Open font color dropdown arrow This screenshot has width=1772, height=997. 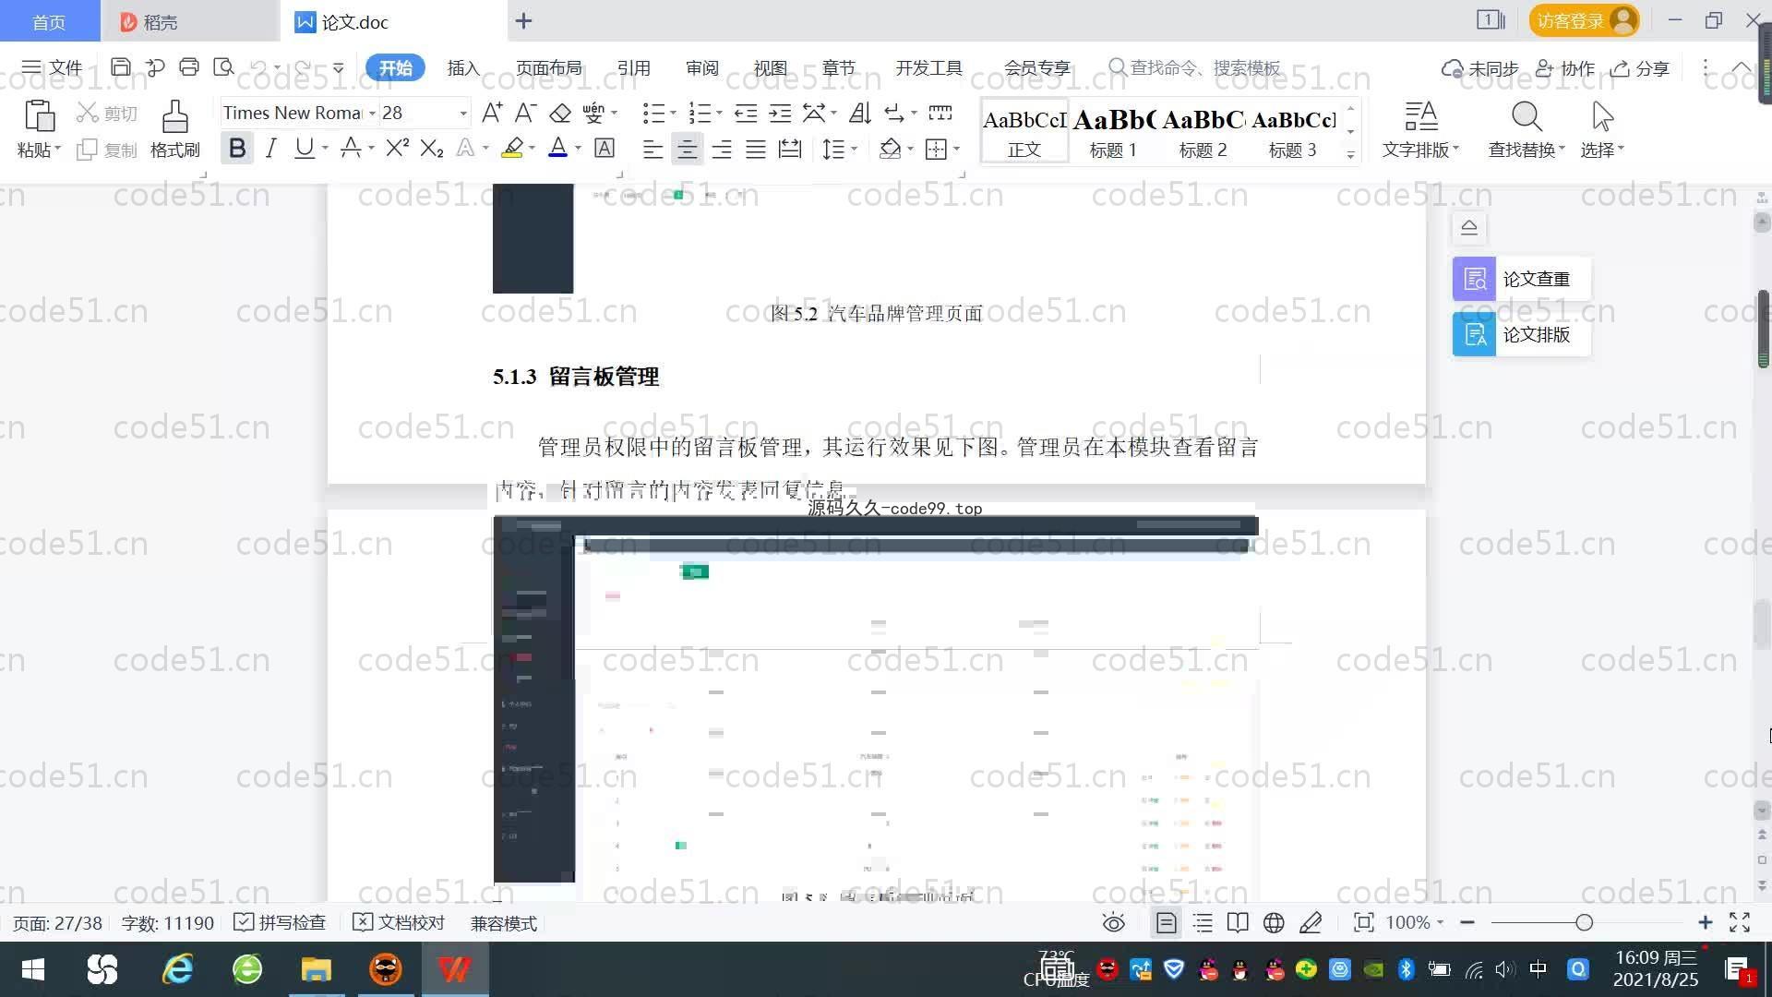[x=578, y=148]
